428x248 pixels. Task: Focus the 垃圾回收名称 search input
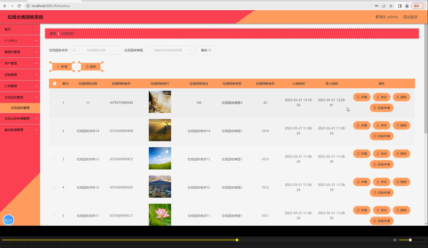click(x=96, y=50)
